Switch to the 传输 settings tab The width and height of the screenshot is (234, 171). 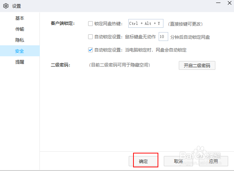(20, 29)
